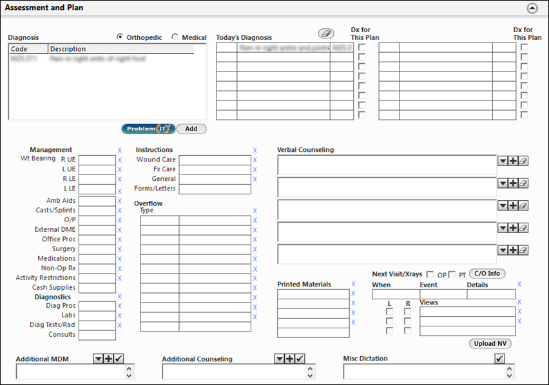Check the first R views checkbox
549x385 pixels.
coord(407,312)
